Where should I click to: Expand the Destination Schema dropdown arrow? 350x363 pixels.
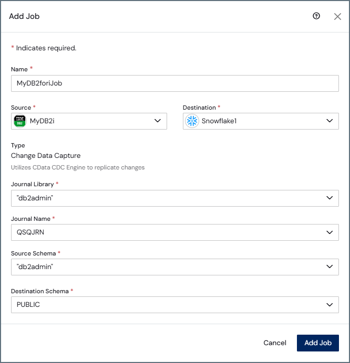pyautogui.click(x=330, y=305)
